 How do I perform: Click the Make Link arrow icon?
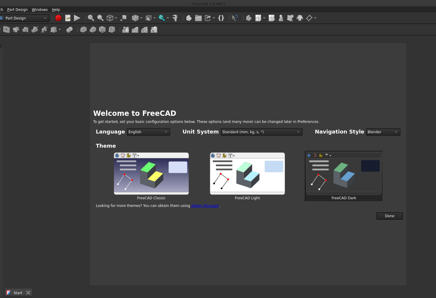208,18
